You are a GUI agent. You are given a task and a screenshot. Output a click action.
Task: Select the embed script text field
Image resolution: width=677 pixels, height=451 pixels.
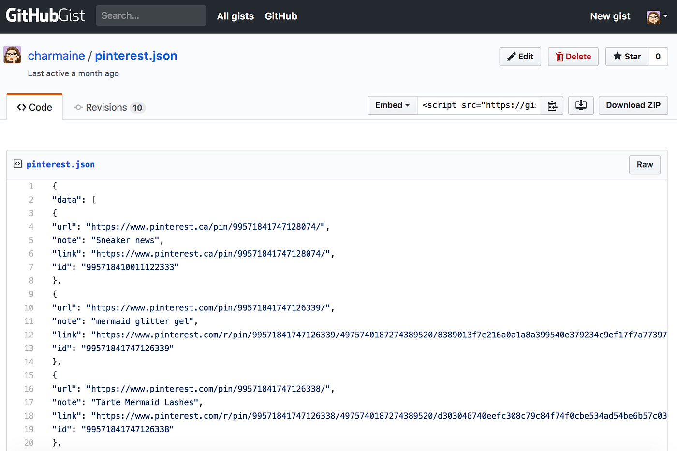(x=479, y=105)
